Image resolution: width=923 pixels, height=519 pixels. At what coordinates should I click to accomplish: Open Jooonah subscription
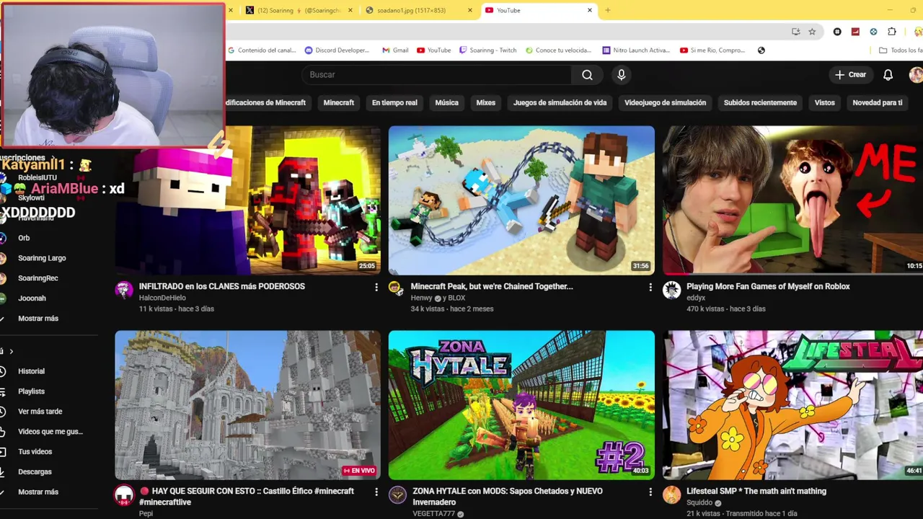point(32,298)
